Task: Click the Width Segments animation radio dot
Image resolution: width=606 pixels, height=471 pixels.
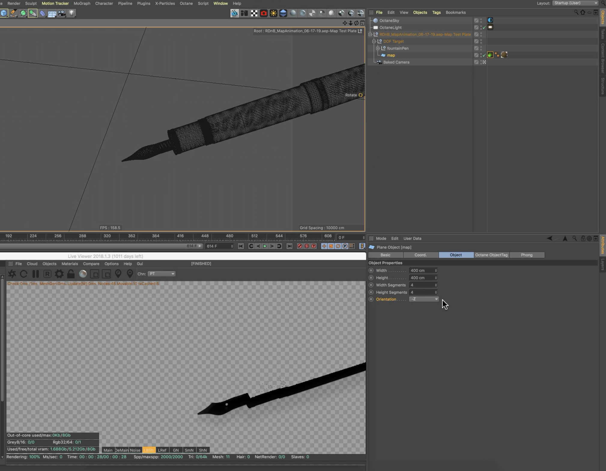Action: 371,285
